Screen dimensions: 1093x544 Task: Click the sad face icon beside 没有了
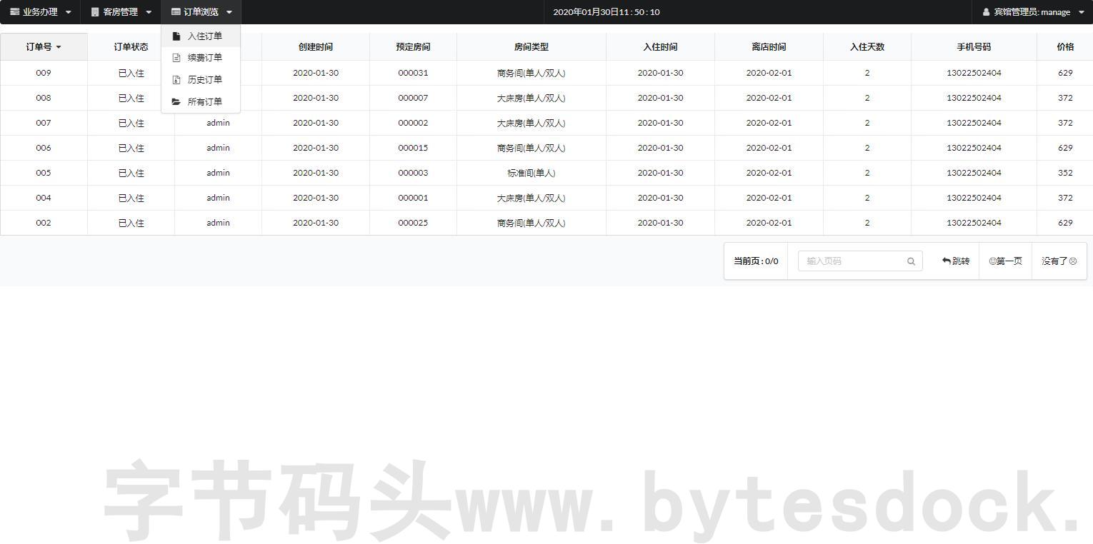pyautogui.click(x=1073, y=261)
